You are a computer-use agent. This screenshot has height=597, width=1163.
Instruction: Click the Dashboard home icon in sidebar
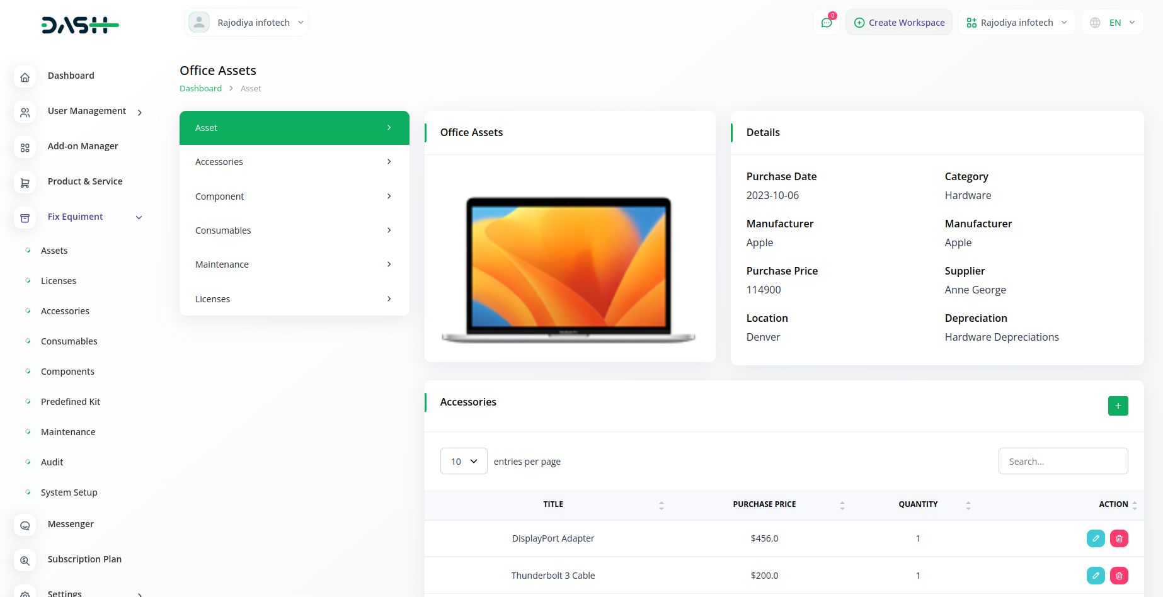click(25, 77)
